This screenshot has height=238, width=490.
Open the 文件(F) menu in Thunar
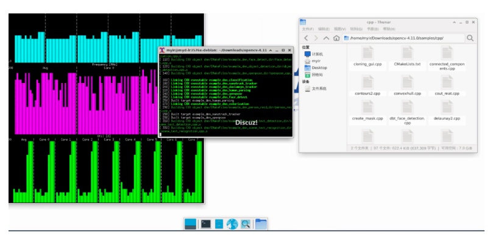click(x=308, y=29)
